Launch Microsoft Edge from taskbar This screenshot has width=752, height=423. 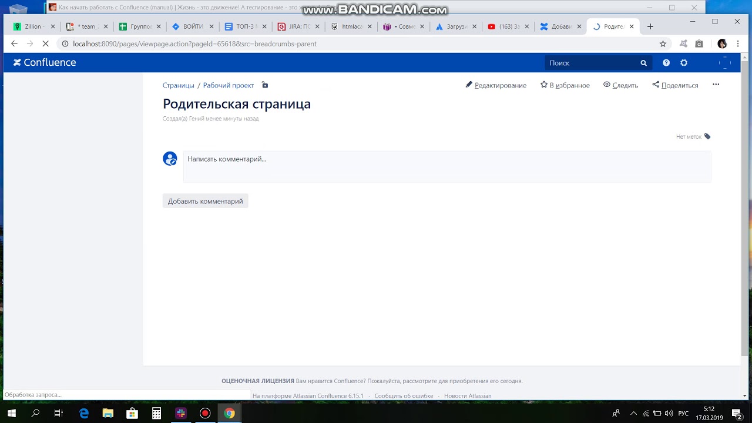[84, 413]
